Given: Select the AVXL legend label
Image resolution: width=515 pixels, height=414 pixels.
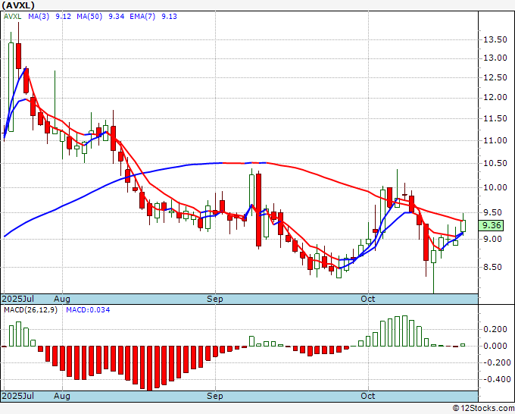Looking at the screenshot, I should 12,16.
